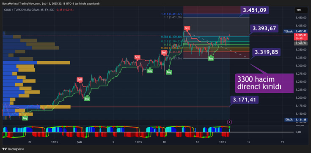
Task: Click the gray 3.369,71 price tag
Action: [301, 43]
